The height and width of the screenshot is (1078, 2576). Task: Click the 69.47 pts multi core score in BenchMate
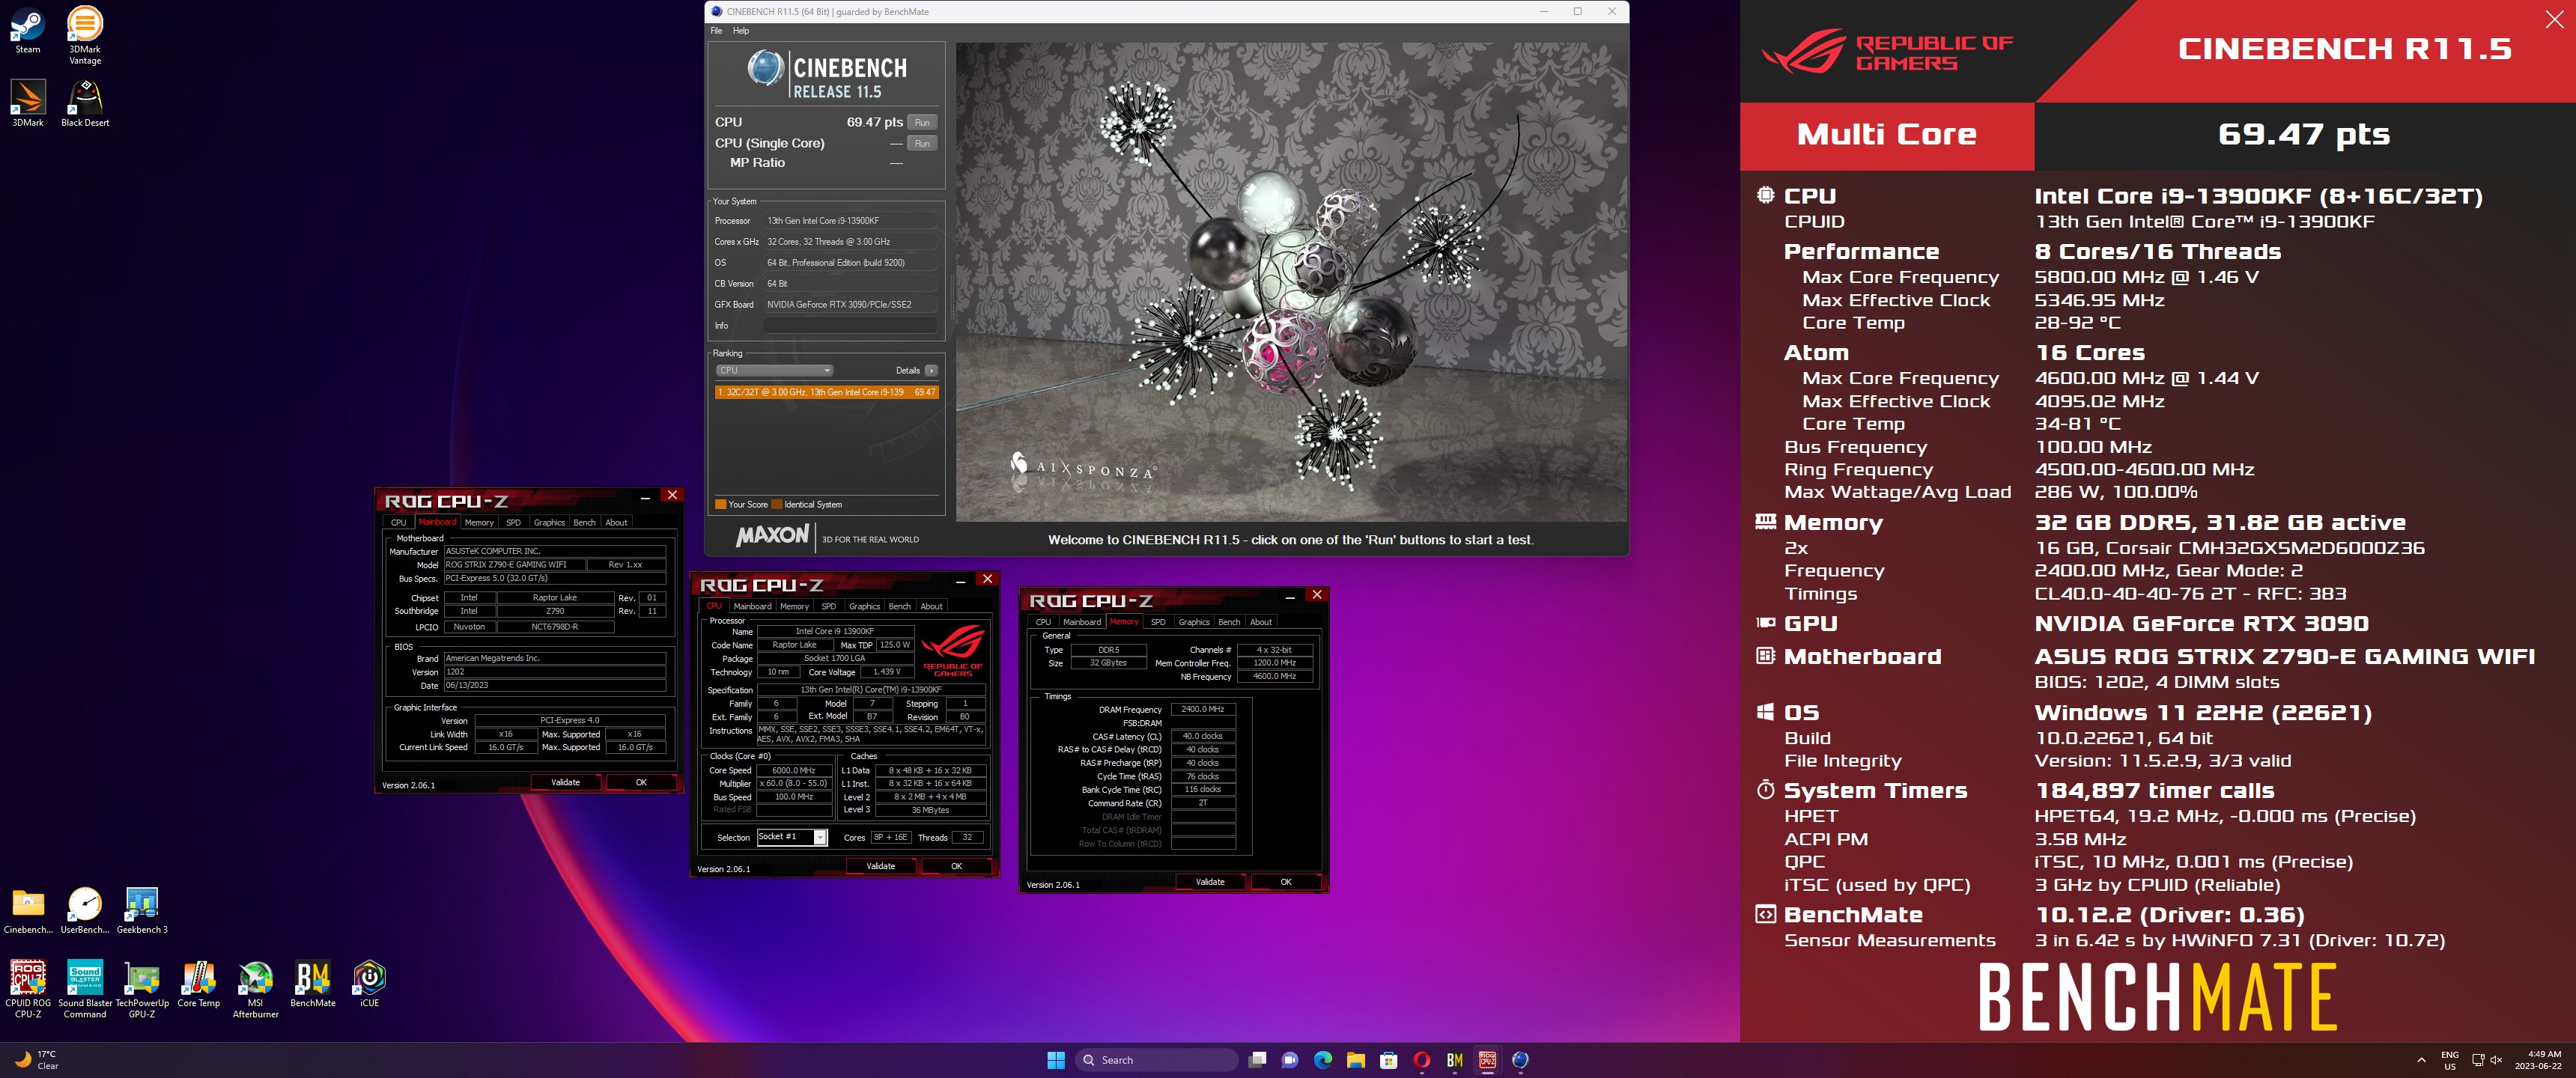click(x=2304, y=135)
